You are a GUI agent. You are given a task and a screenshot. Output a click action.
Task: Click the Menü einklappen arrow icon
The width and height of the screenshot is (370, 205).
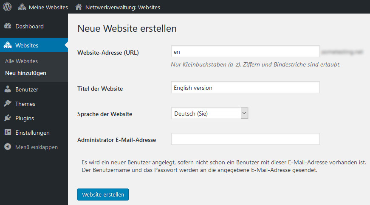point(8,147)
